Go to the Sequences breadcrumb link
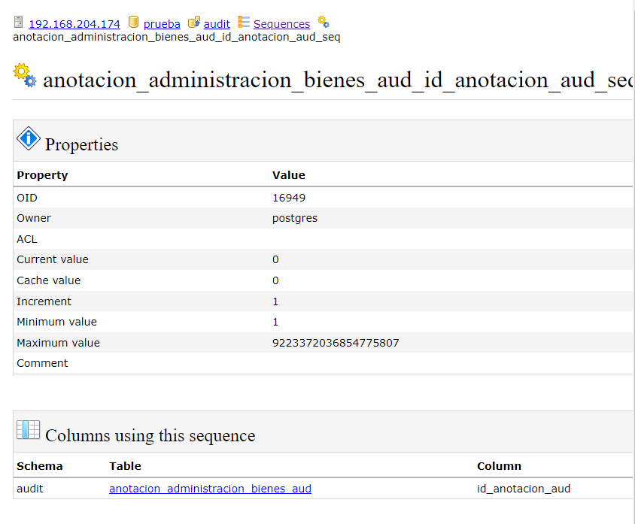Viewport: 635px width, 524px height. (x=281, y=24)
